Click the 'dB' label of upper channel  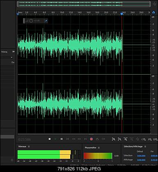pyautogui.click(x=153, y=17)
